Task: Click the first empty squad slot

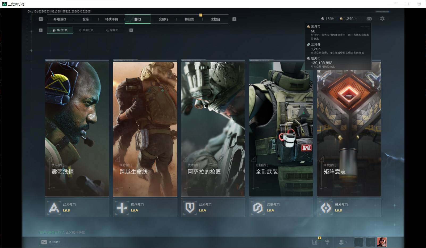Action: 358,242
